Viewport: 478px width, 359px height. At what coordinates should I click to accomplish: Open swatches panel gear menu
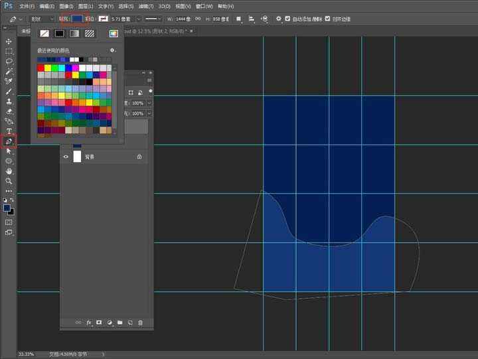coord(113,50)
